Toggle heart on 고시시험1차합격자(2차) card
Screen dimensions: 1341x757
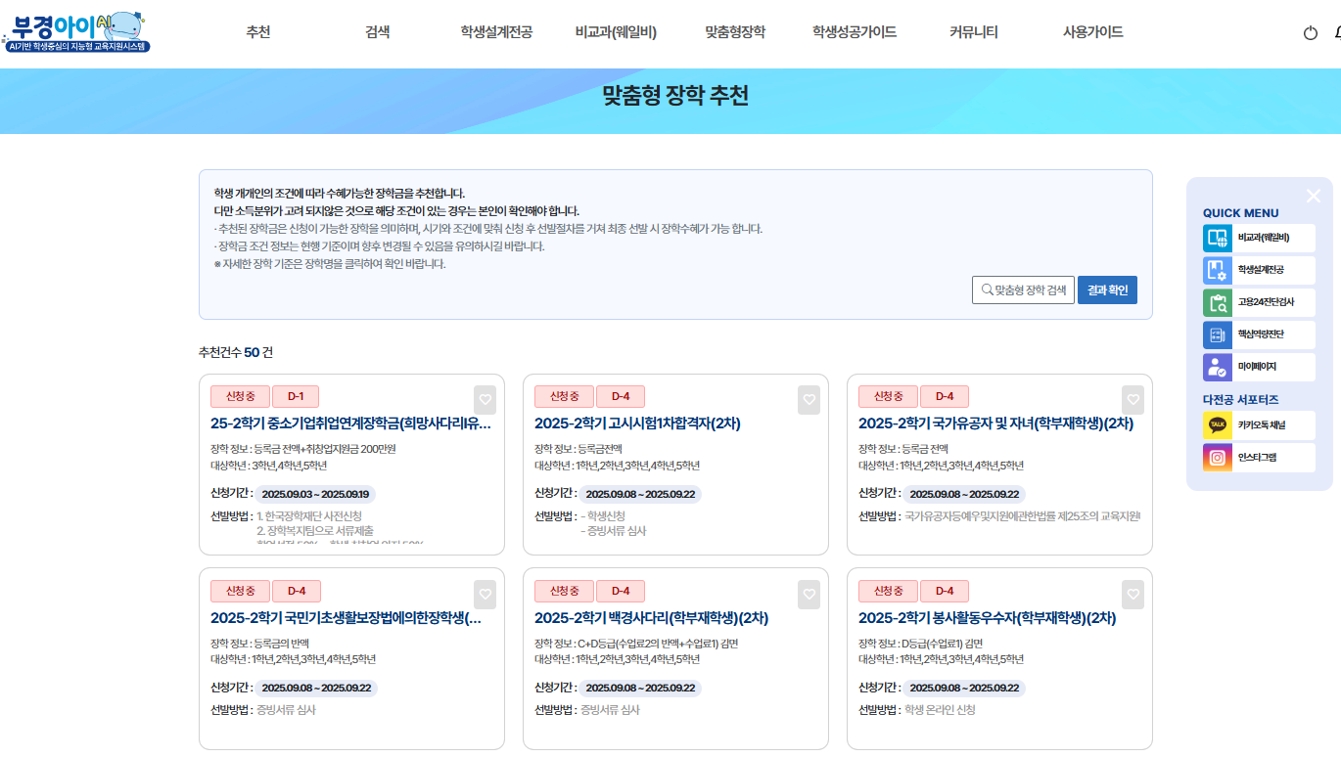coord(809,400)
